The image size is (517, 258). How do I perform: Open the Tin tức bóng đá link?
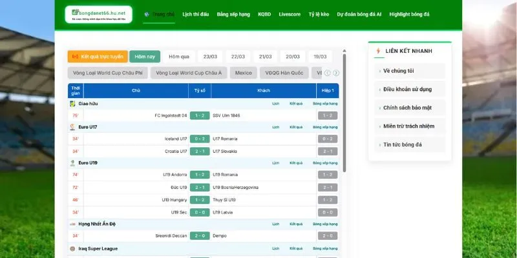coord(410,144)
